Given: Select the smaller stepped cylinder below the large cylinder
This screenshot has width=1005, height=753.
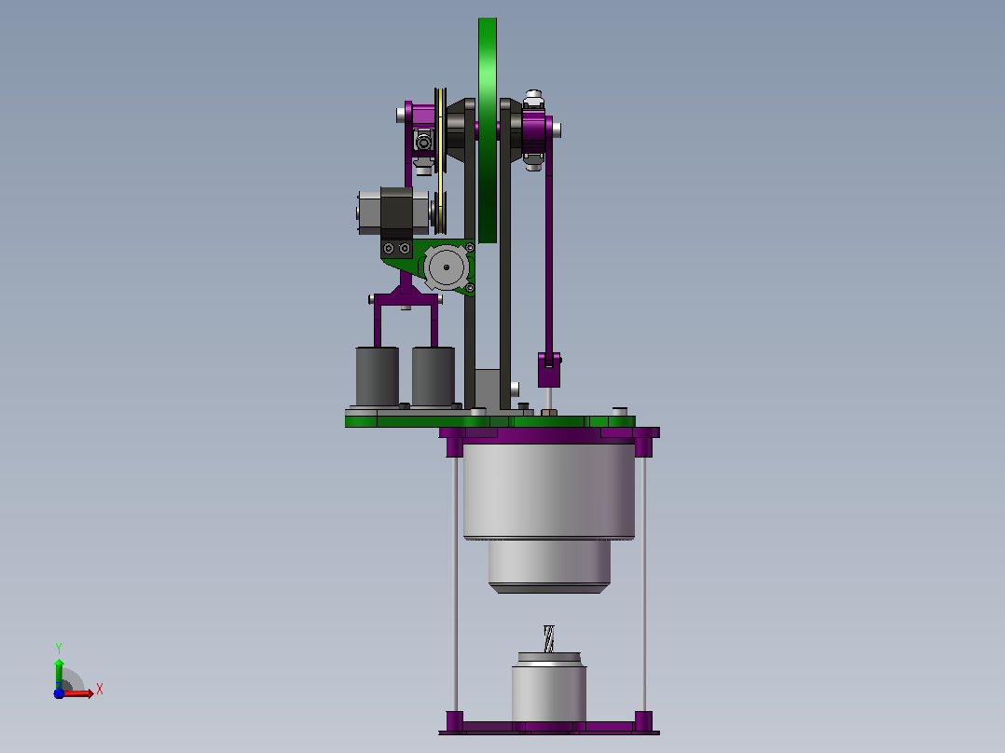Looking at the screenshot, I should coord(549,567).
